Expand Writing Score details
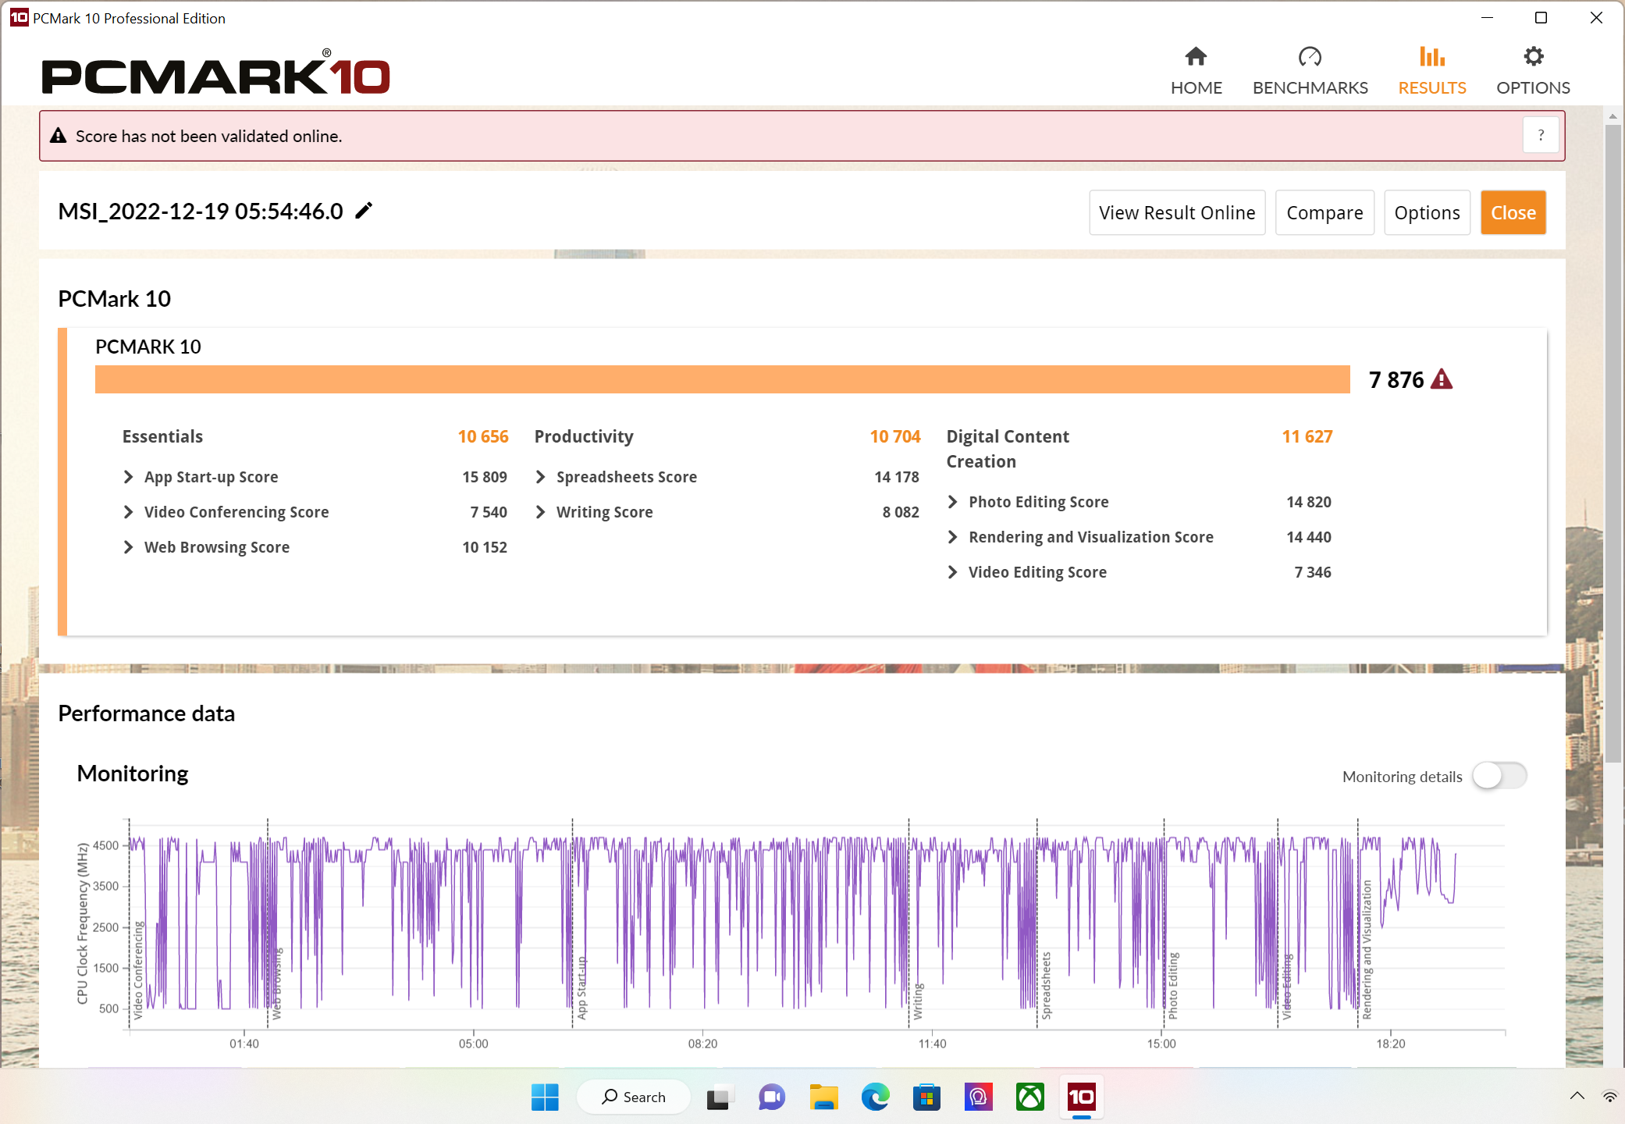 coord(541,512)
